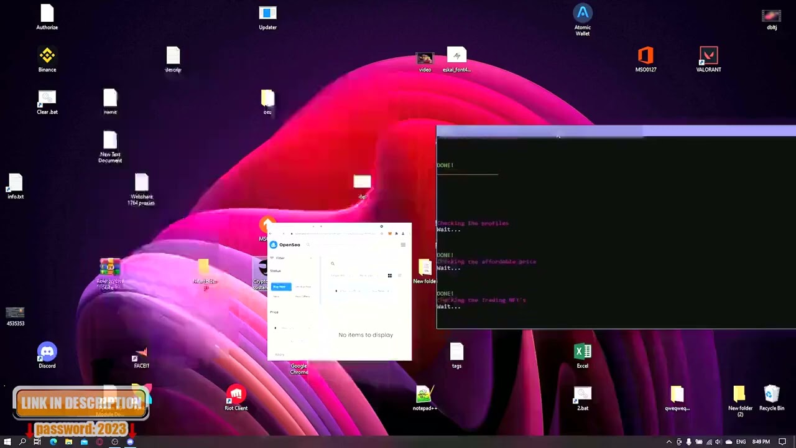The width and height of the screenshot is (796, 448).
Task: Select the Buy Now status filter
Action: 280,286
